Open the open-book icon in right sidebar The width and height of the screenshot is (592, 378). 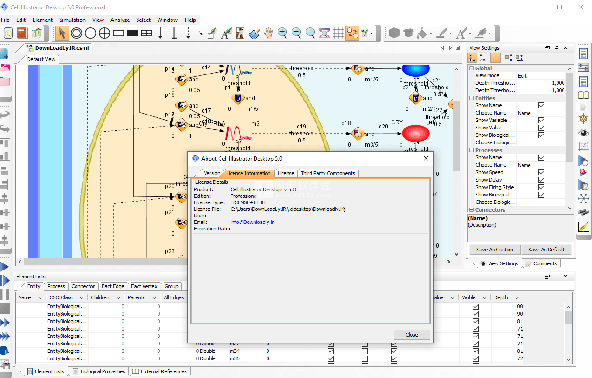click(x=584, y=95)
